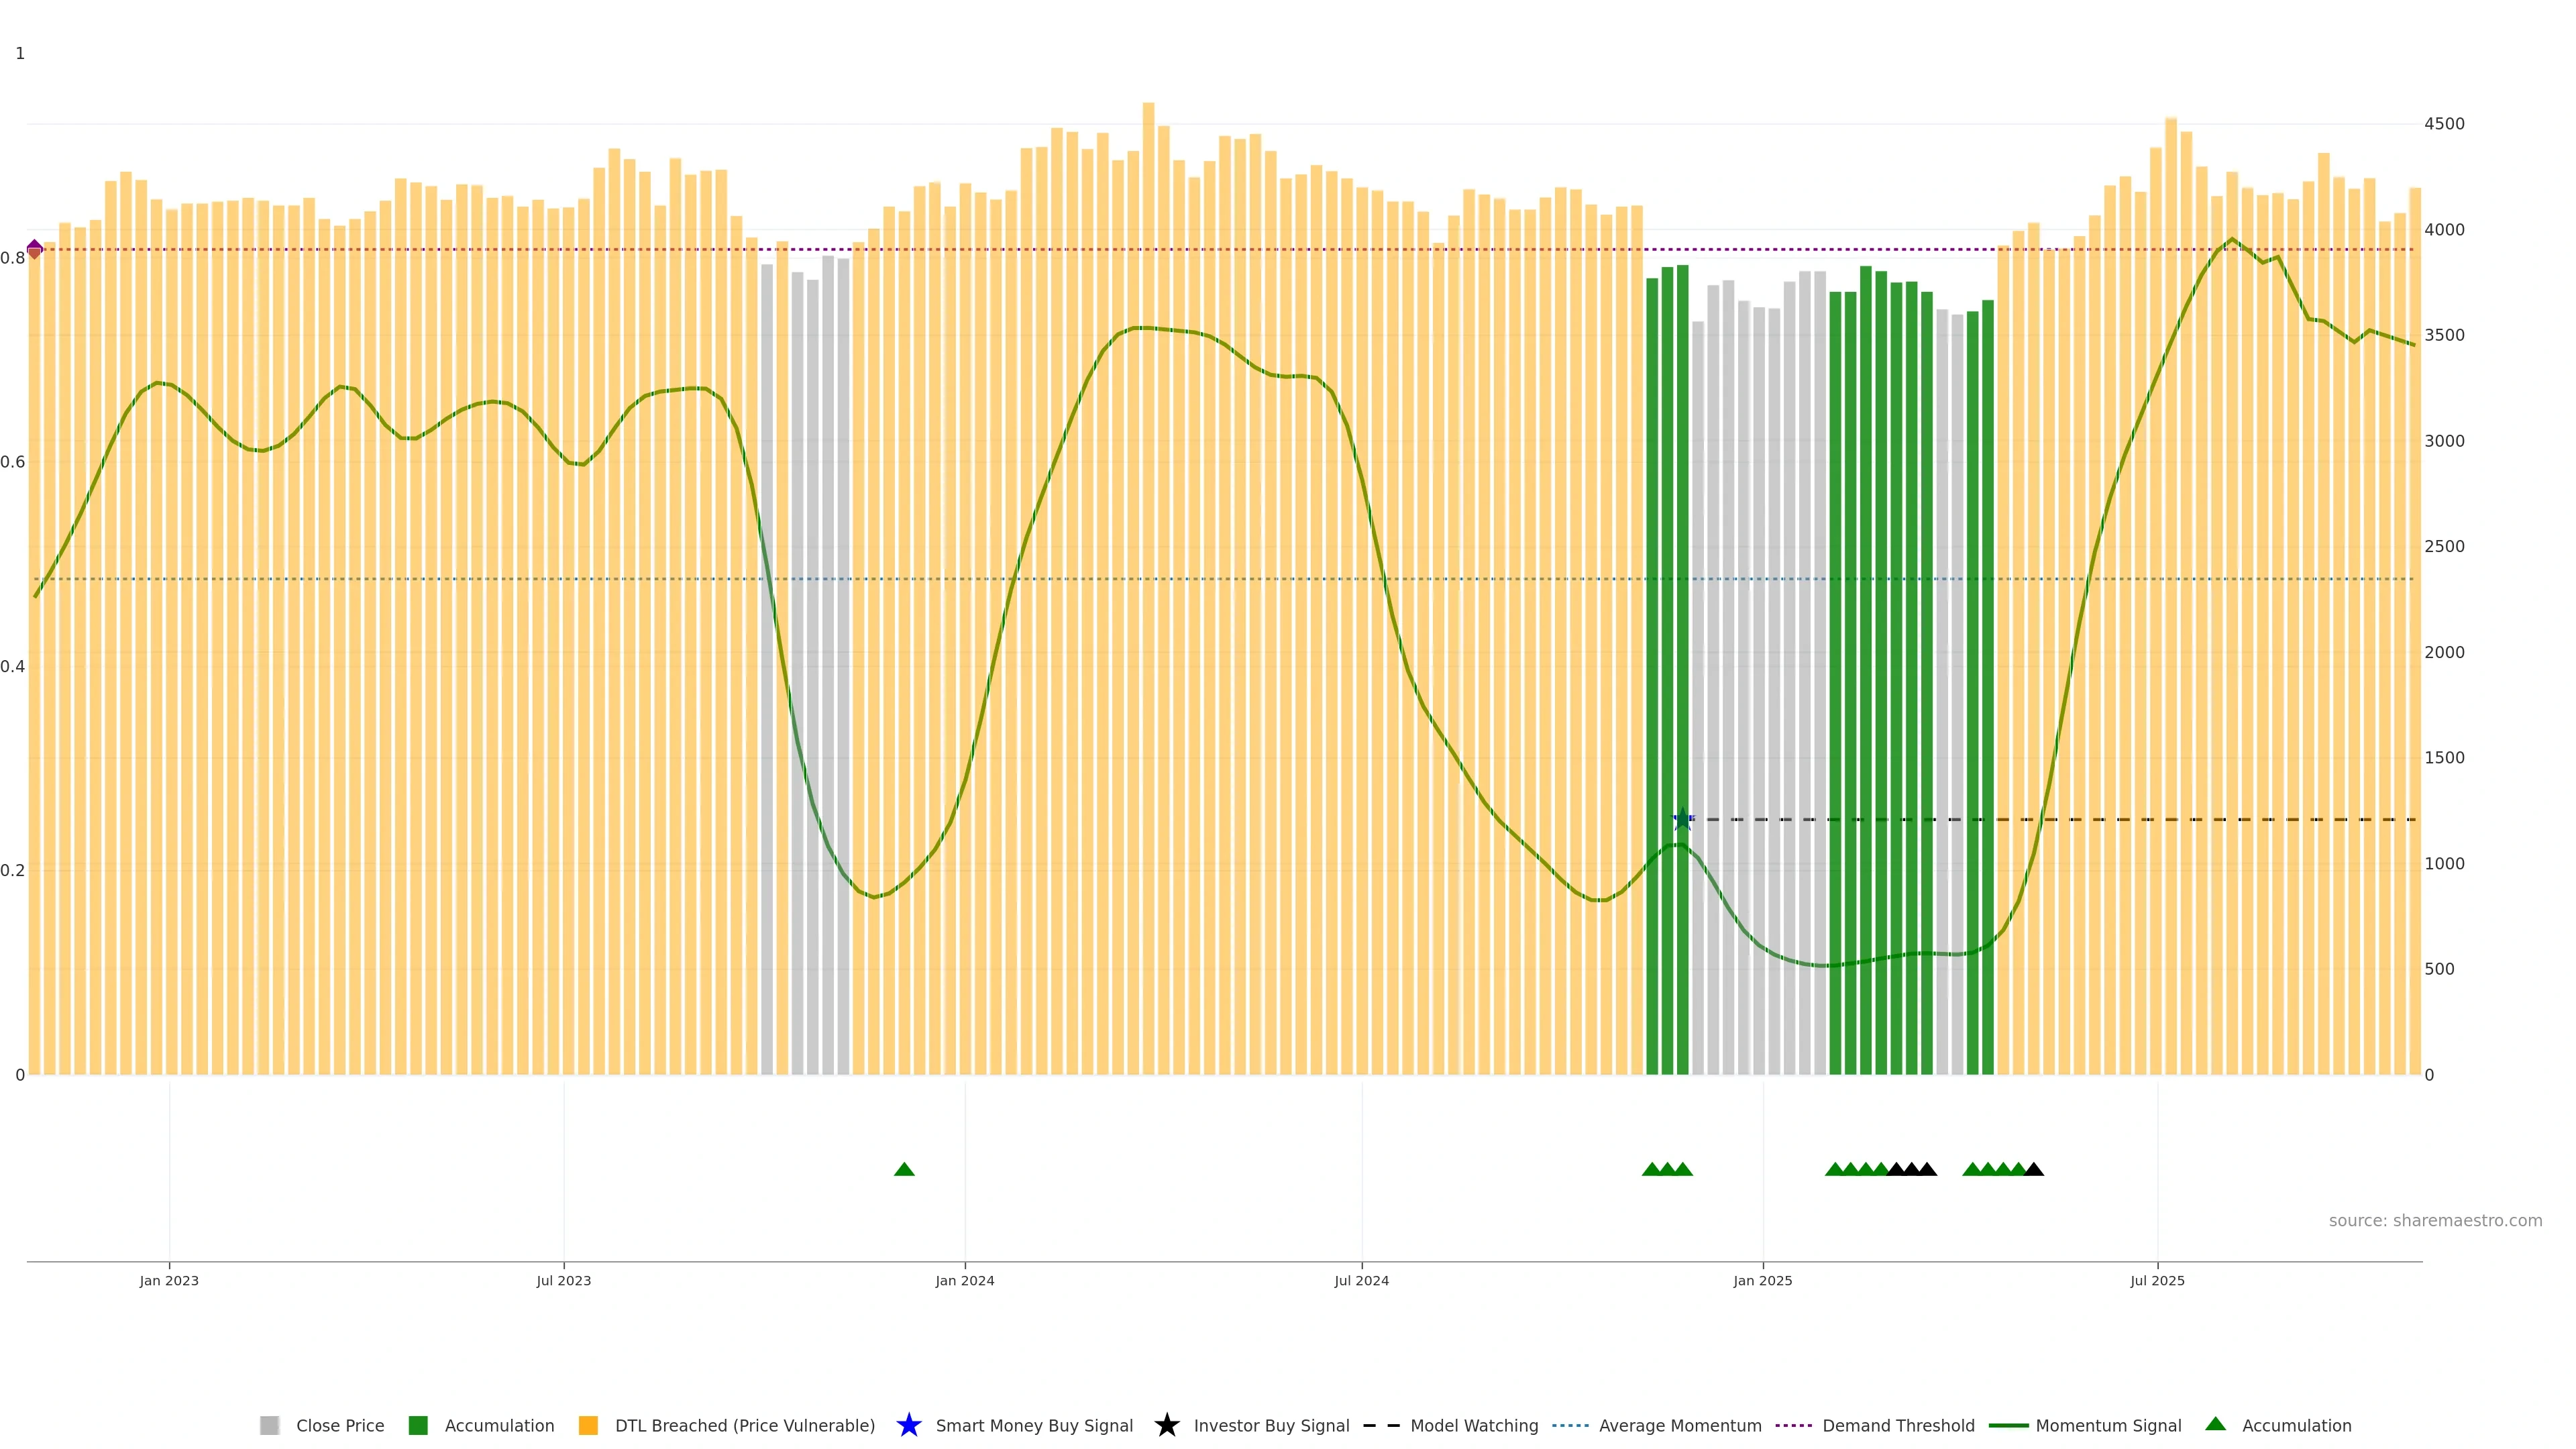
Task: Toggle the DTL Breached (Price Vulnerable) legend entry
Action: coord(744,1425)
